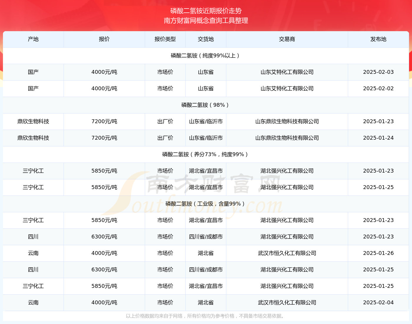Click 6300元/吨 in 四川 row dated 2025-01-25
This screenshot has height=324, width=412.
point(104,270)
